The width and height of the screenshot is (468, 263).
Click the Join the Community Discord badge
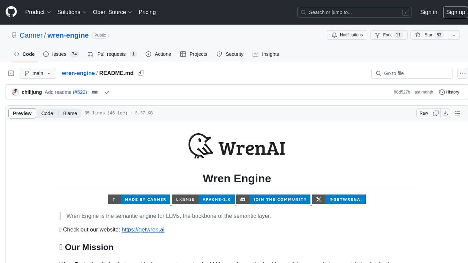coord(273,199)
